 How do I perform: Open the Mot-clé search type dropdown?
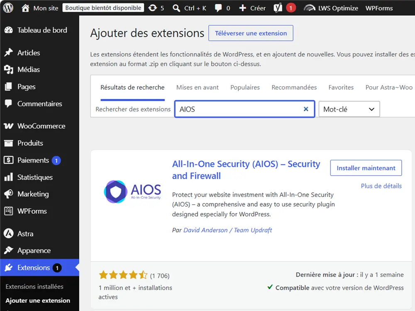coord(349,109)
